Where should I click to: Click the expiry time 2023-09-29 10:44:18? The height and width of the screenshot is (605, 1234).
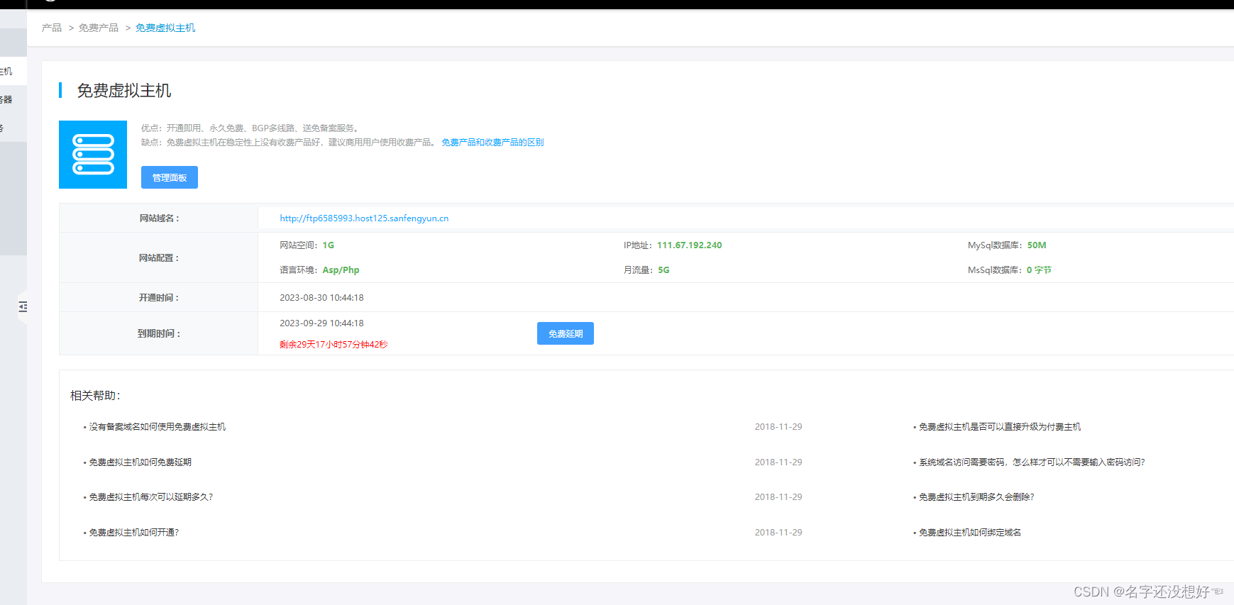(x=321, y=323)
